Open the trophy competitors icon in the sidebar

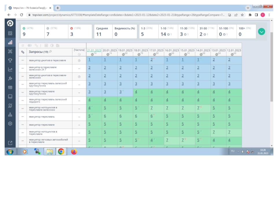[x=10, y=60]
